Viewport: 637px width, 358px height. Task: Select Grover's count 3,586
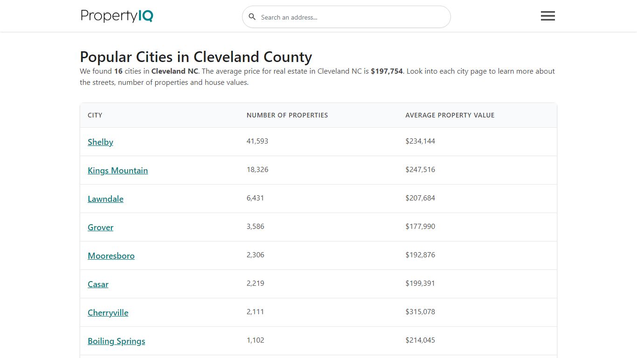[255, 227]
